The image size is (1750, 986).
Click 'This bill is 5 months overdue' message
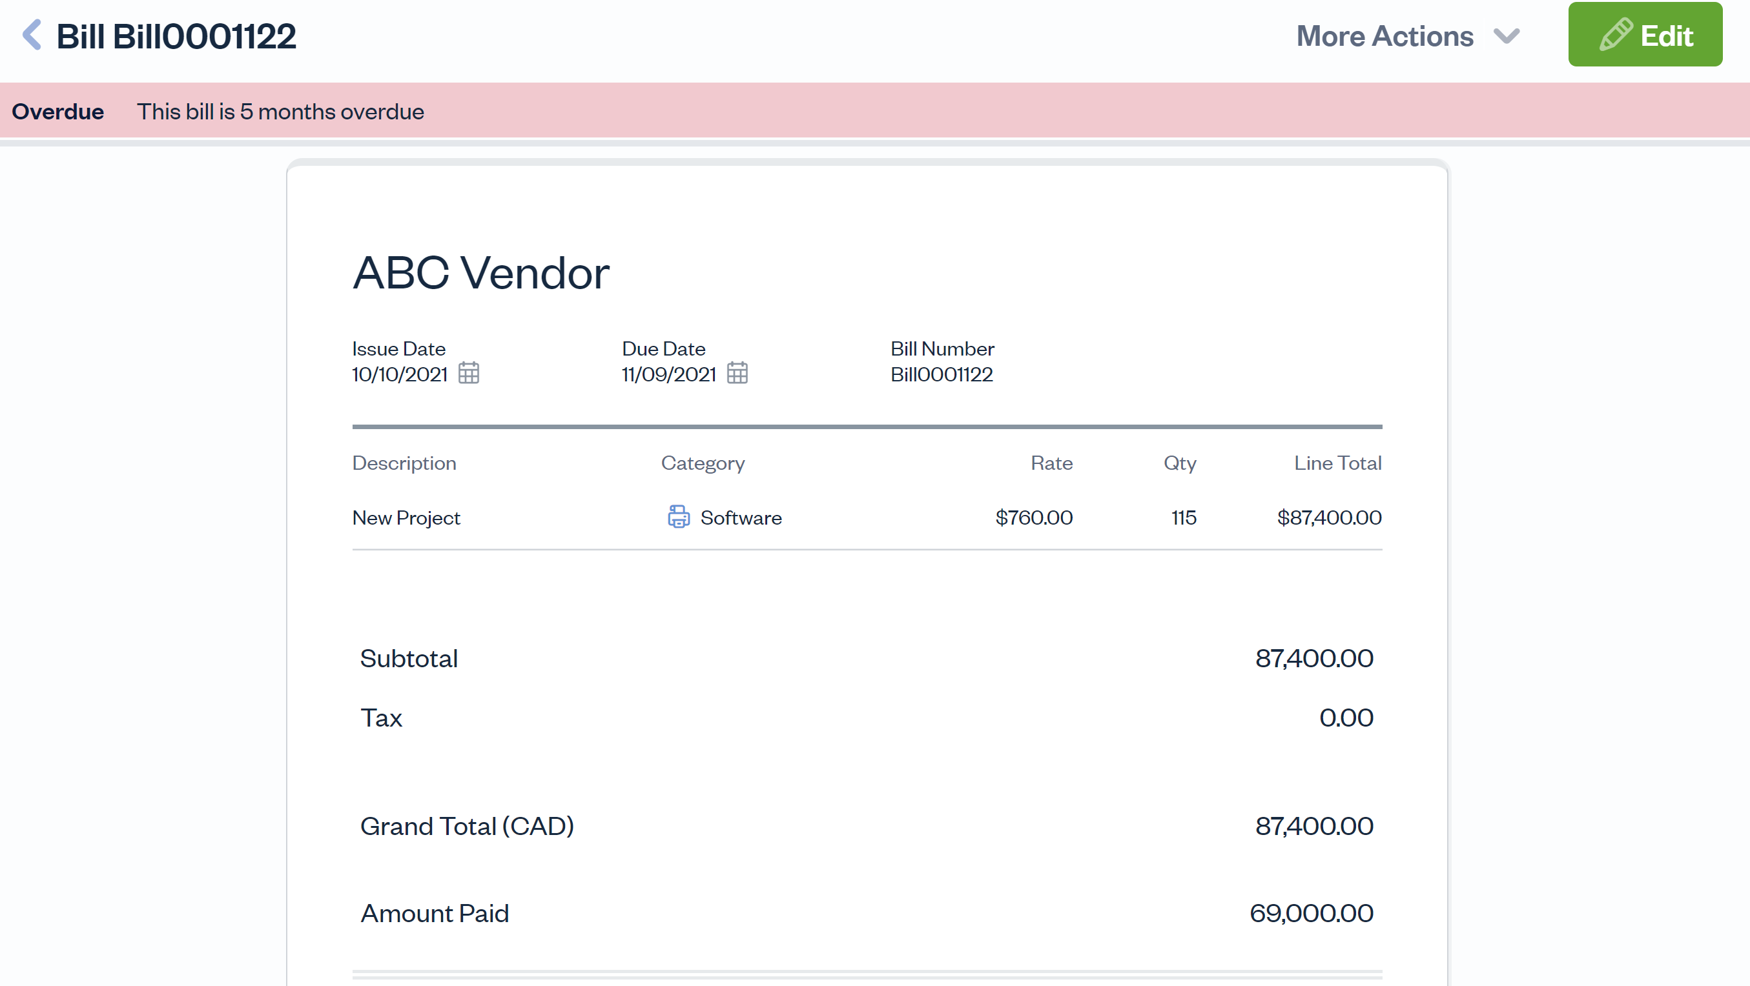pos(280,112)
